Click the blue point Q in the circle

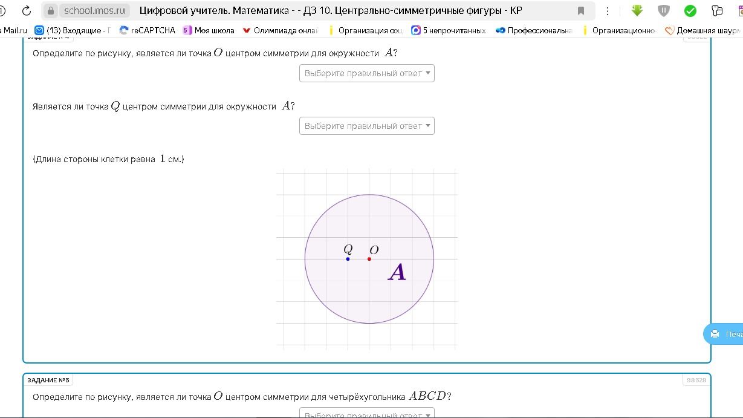click(348, 259)
